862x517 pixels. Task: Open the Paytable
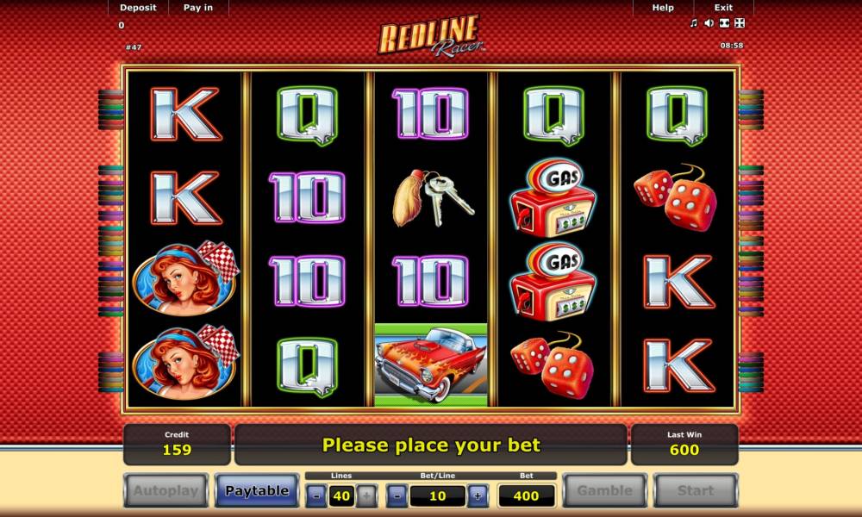[x=257, y=490]
